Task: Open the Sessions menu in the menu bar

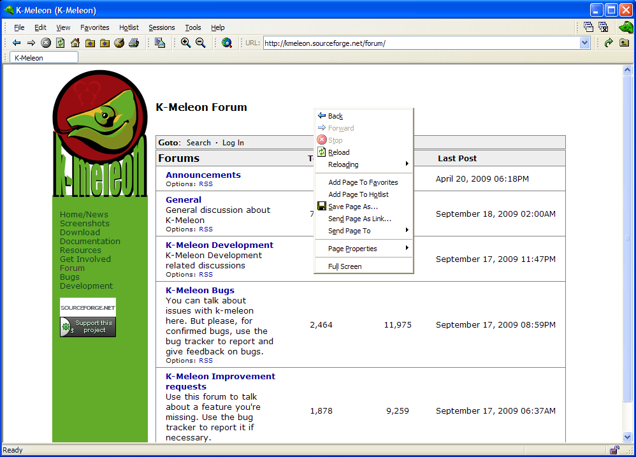Action: coord(161,27)
